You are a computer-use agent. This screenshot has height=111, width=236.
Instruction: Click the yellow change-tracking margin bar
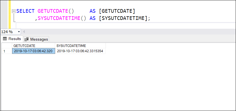[x=10, y=14]
